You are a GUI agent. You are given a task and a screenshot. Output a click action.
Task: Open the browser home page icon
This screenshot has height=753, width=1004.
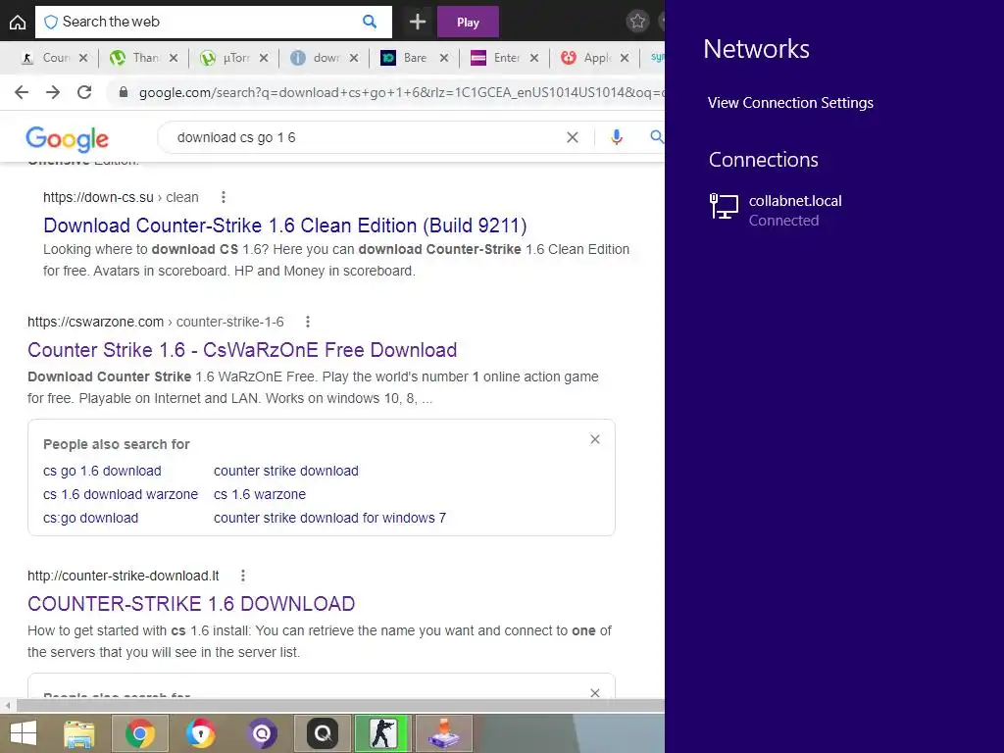coord(18,23)
